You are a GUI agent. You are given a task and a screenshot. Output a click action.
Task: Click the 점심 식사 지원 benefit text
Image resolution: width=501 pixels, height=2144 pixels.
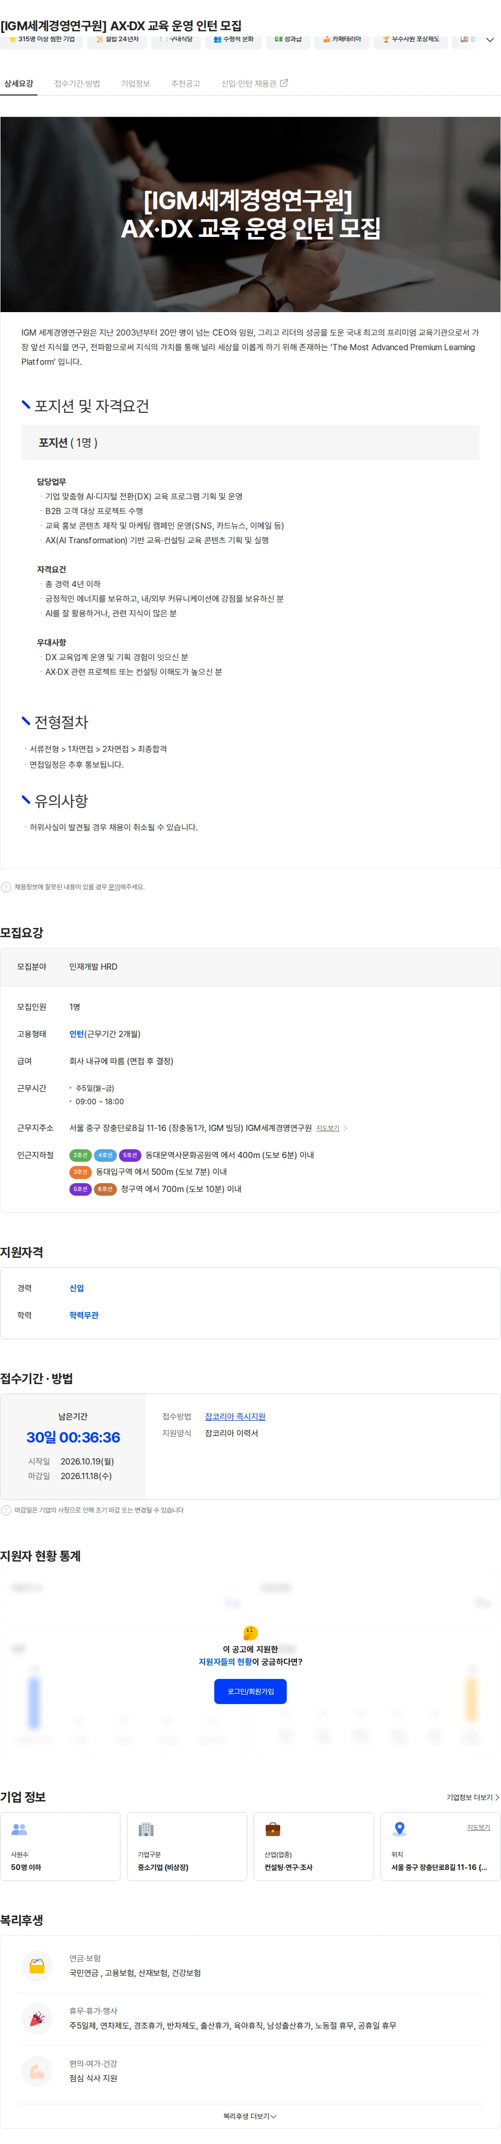coord(93,2078)
